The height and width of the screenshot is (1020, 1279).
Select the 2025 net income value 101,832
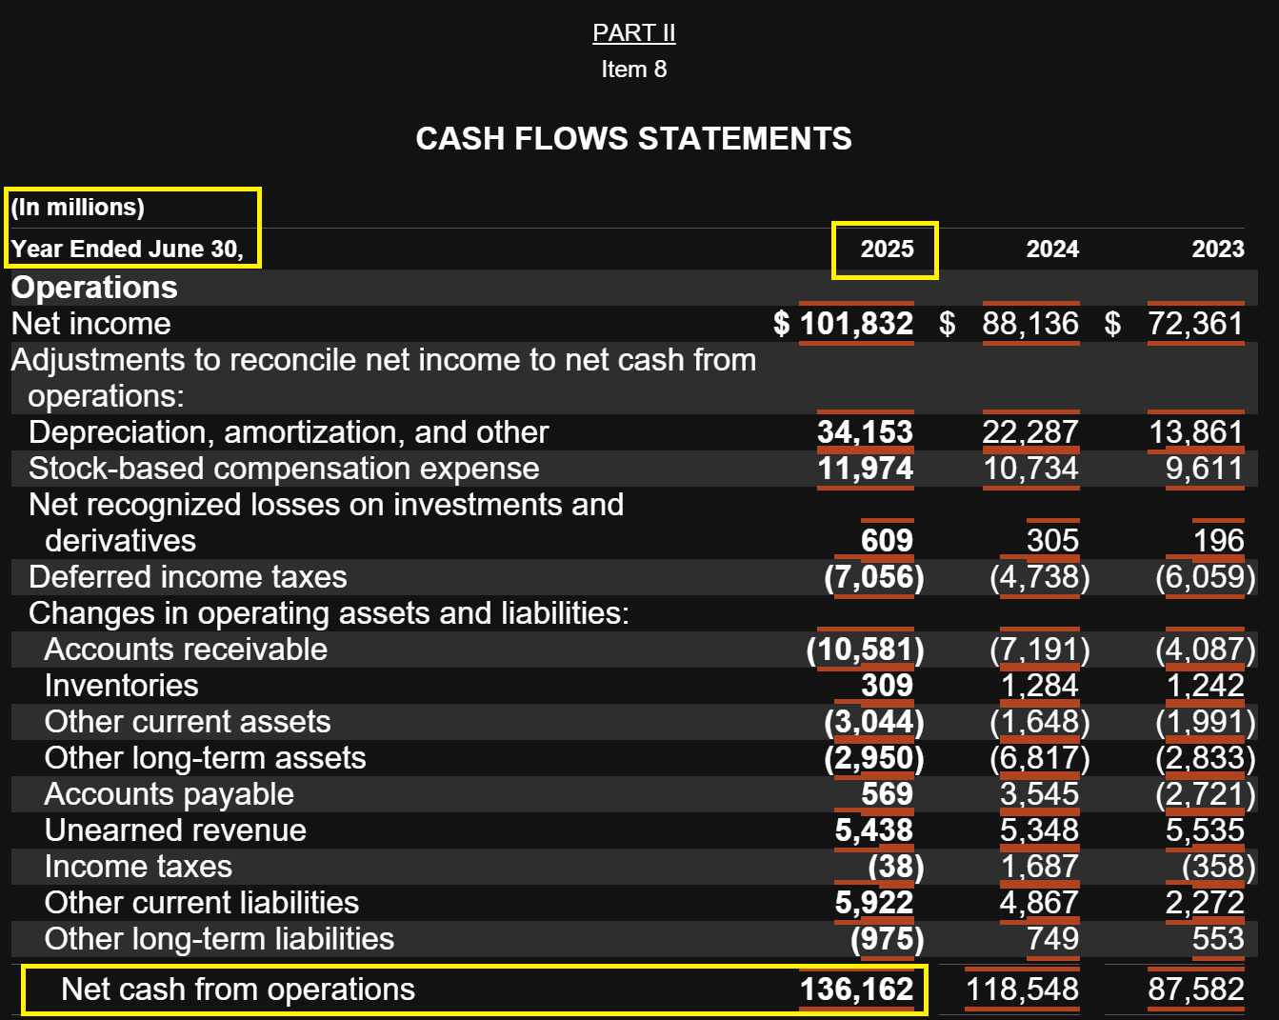(856, 324)
